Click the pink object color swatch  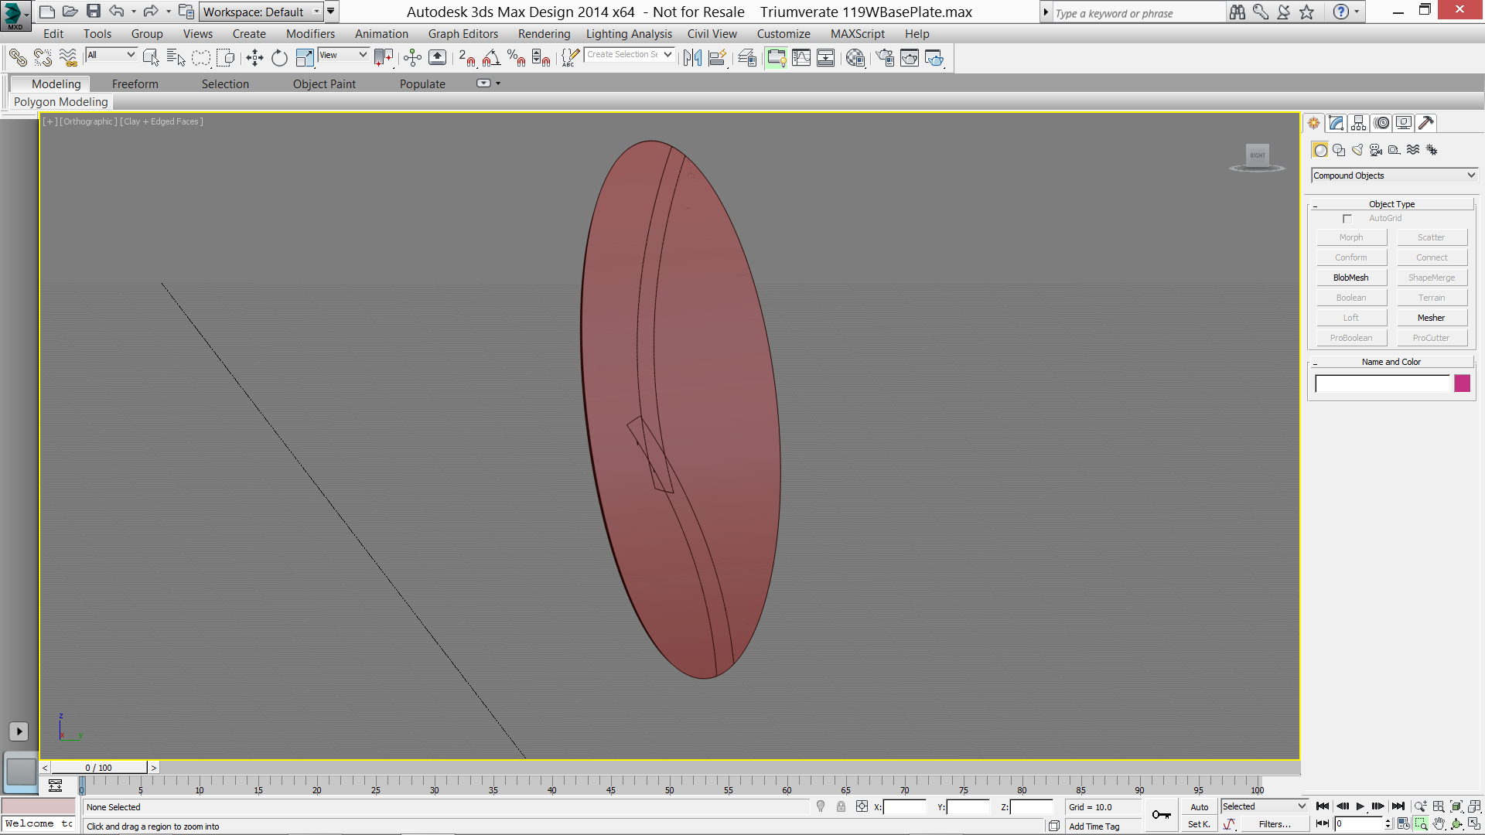point(1462,383)
